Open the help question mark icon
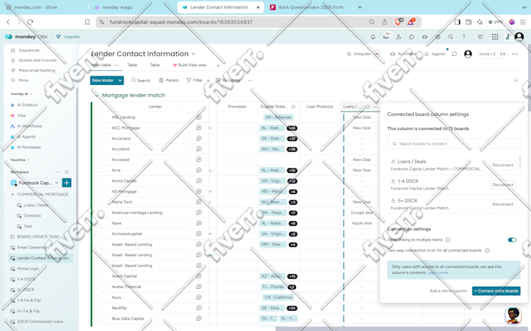The height and width of the screenshot is (331, 531). pyautogui.click(x=464, y=37)
